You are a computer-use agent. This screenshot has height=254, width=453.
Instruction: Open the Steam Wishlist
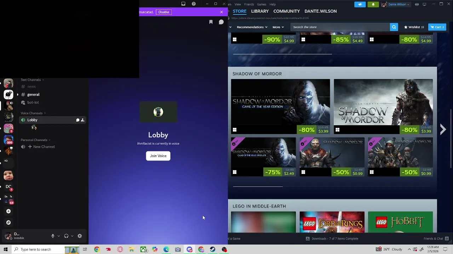click(414, 27)
